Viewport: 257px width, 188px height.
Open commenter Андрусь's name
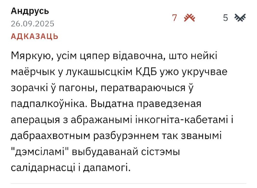pos(30,11)
